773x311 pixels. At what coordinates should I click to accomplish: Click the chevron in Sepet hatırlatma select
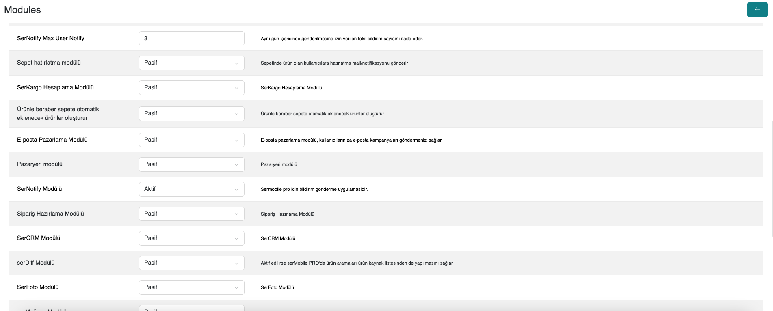point(236,63)
